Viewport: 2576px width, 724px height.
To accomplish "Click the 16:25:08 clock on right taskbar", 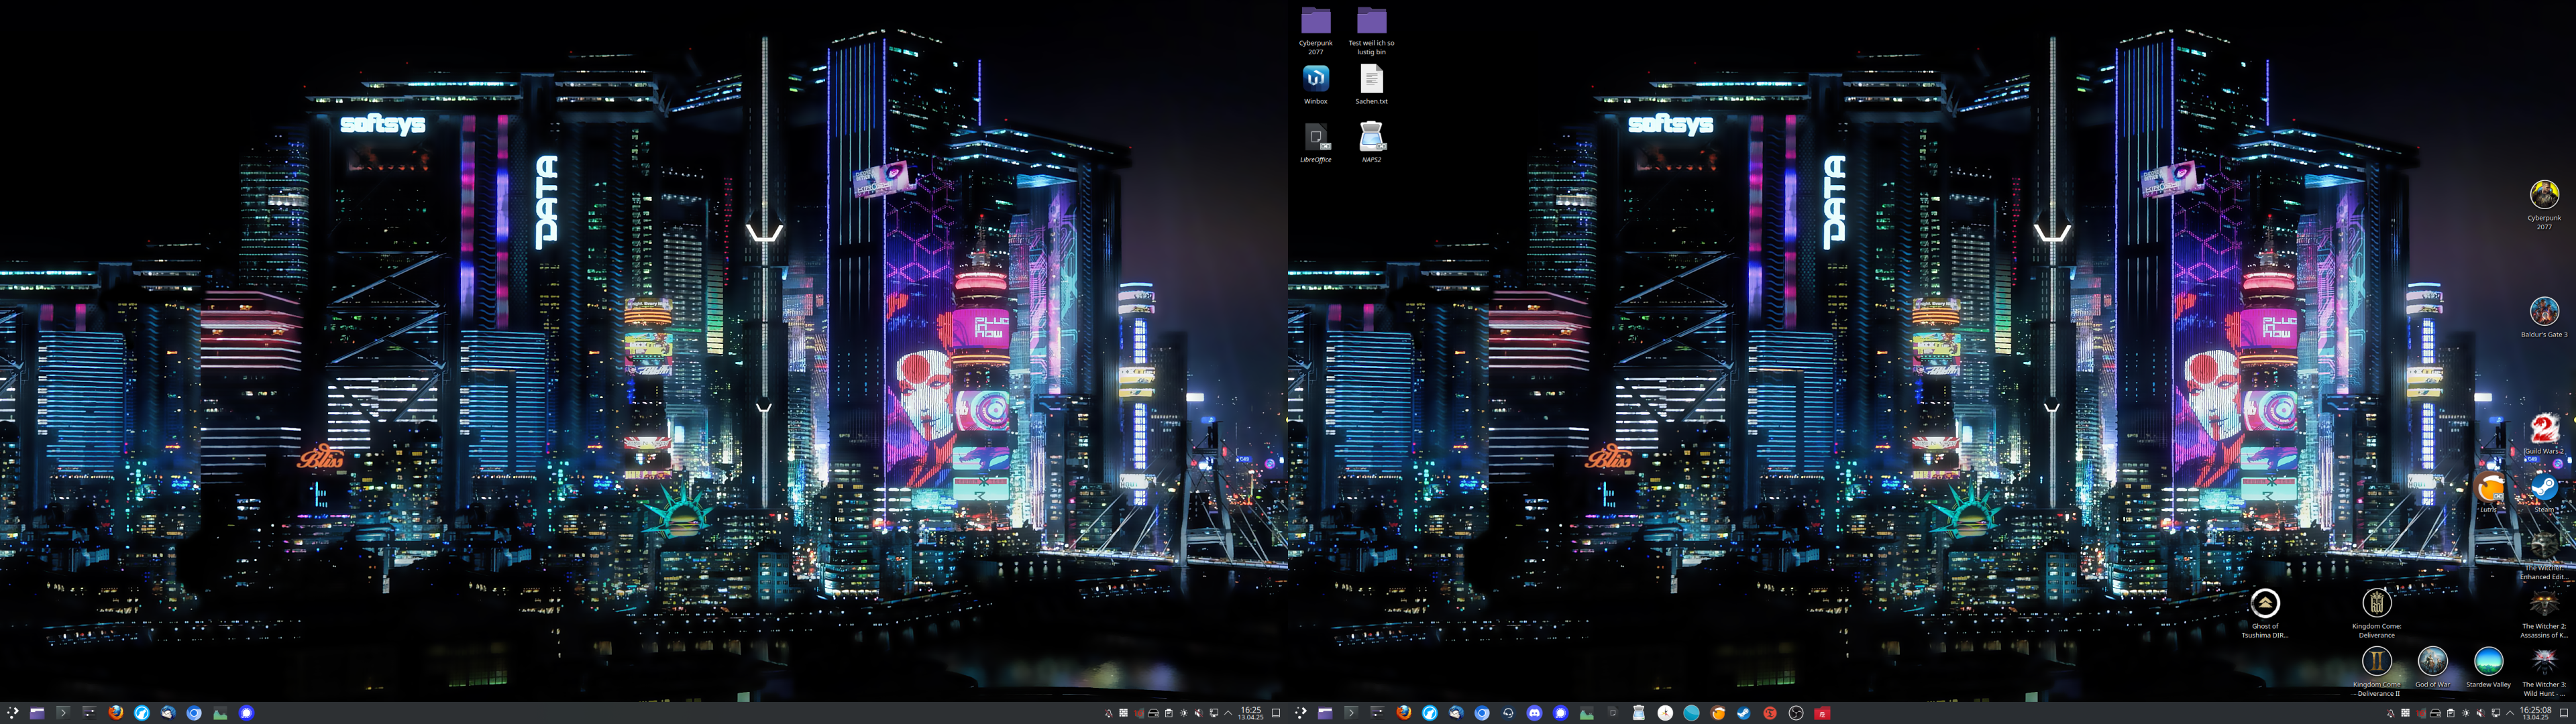I will click(2535, 713).
